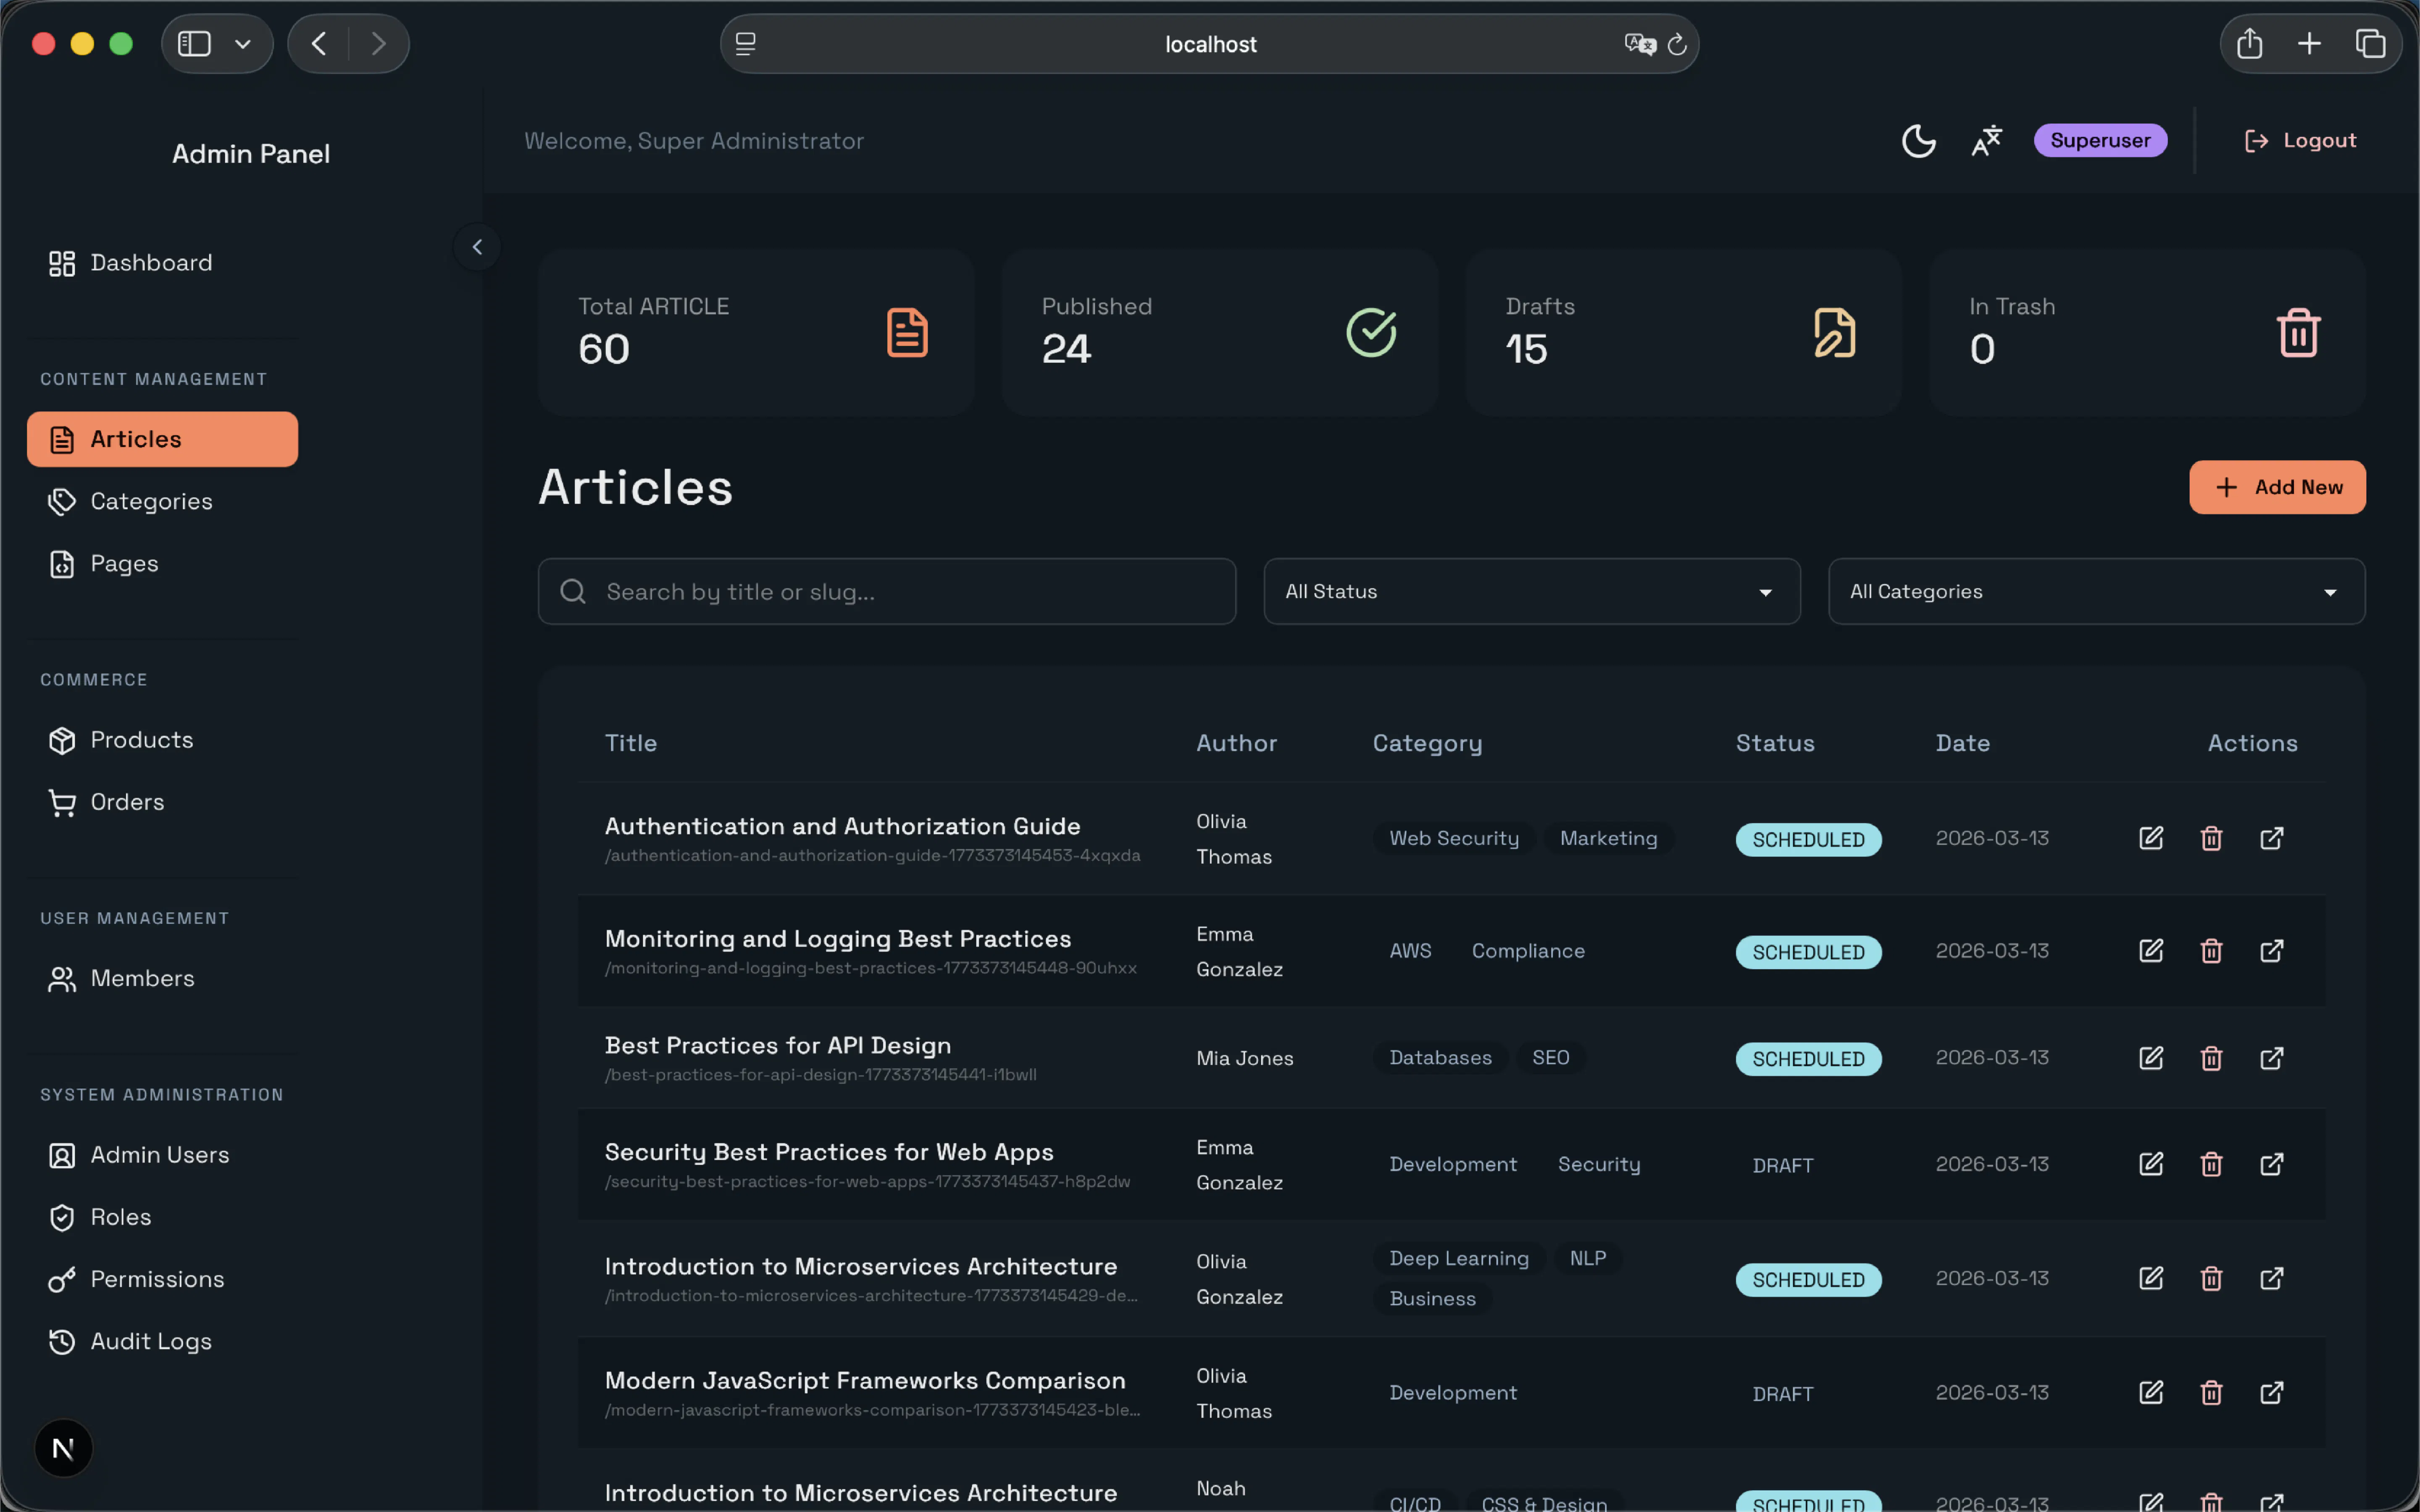
Task: Open Pages in the sidebar
Action: pyautogui.click(x=162, y=564)
